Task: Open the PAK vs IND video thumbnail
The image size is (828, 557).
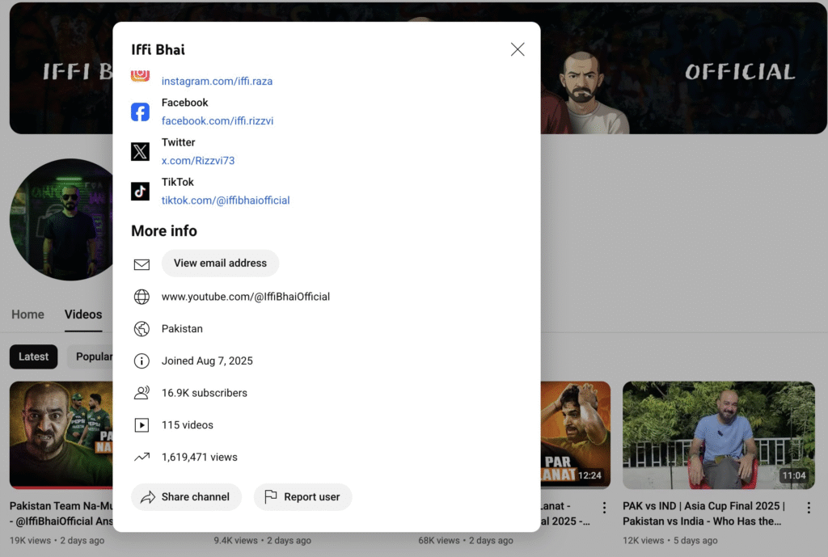Action: coord(718,435)
